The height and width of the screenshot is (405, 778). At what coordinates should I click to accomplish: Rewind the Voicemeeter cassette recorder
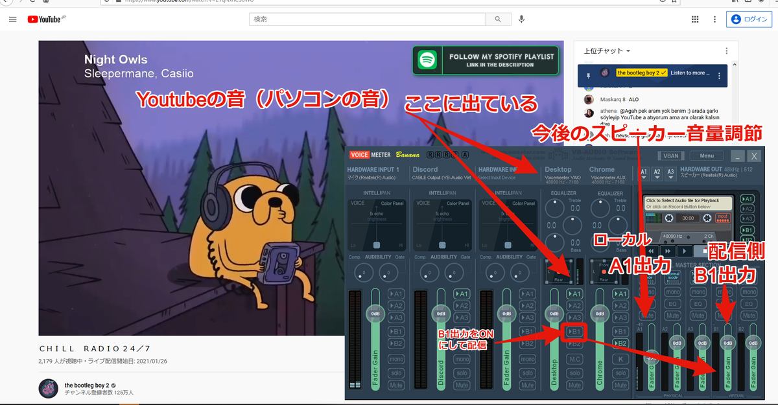coord(652,251)
